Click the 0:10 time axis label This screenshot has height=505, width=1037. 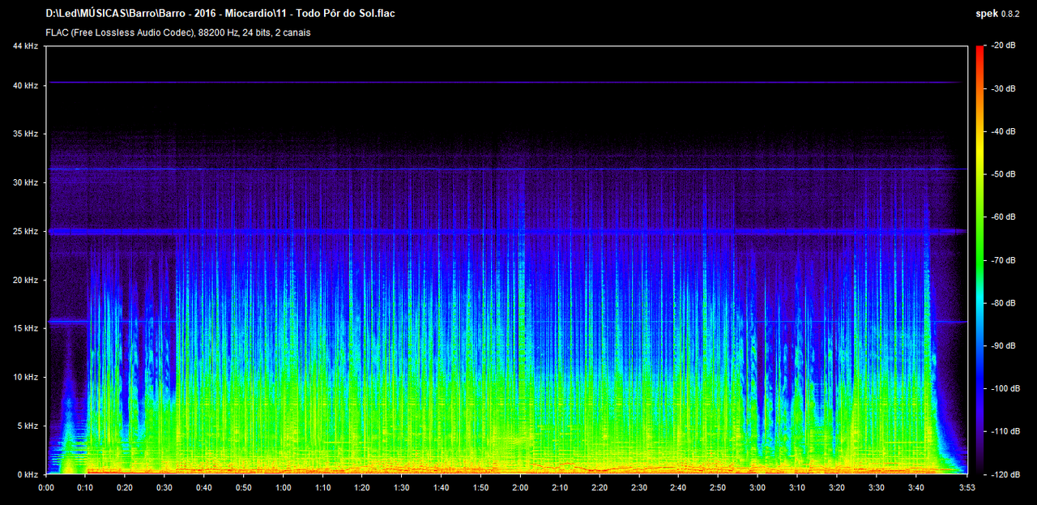click(x=86, y=488)
